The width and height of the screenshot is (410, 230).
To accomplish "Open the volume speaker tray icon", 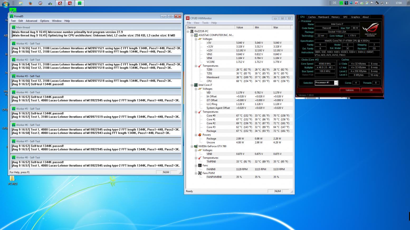I will click(x=387, y=3).
